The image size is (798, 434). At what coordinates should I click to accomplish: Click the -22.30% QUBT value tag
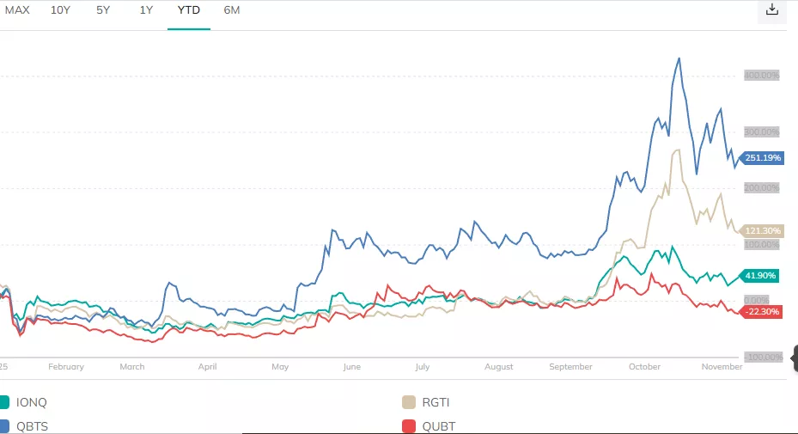coord(761,311)
